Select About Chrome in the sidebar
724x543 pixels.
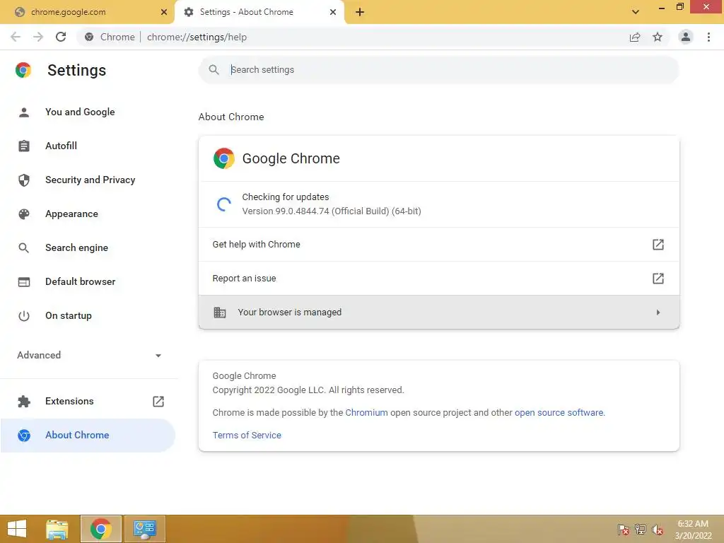point(88,436)
